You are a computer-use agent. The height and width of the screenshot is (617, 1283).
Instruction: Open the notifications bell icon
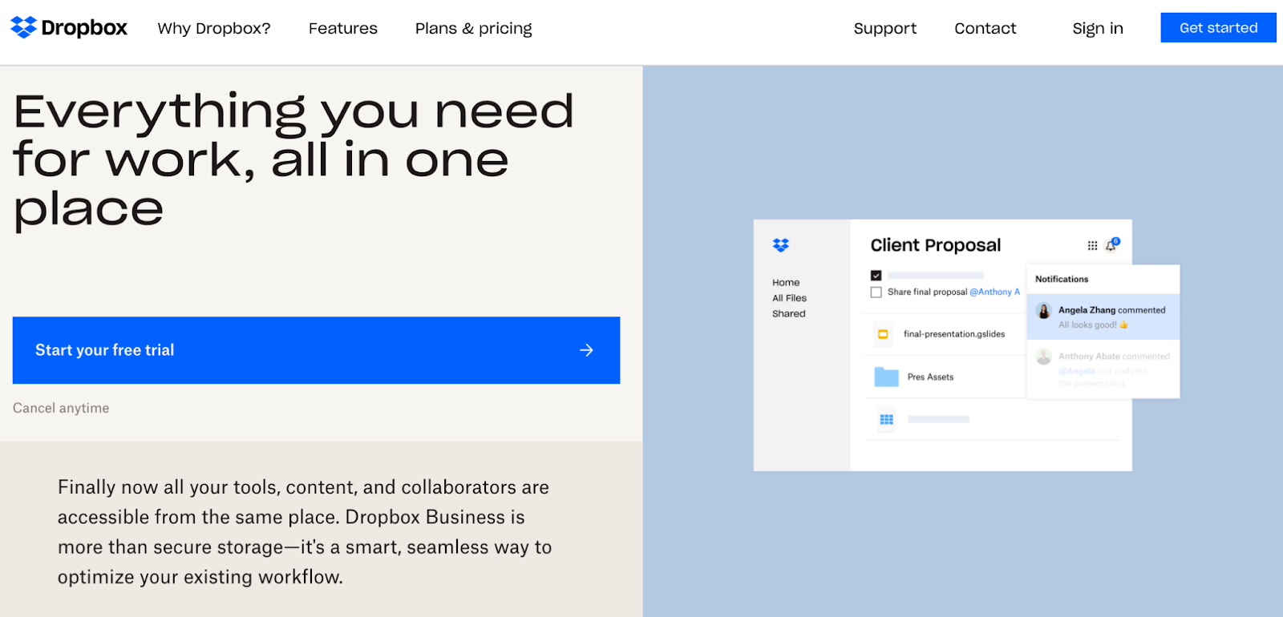point(1111,245)
